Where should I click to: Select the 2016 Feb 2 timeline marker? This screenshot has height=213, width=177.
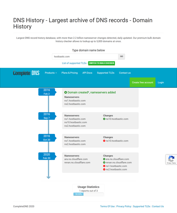47,92
